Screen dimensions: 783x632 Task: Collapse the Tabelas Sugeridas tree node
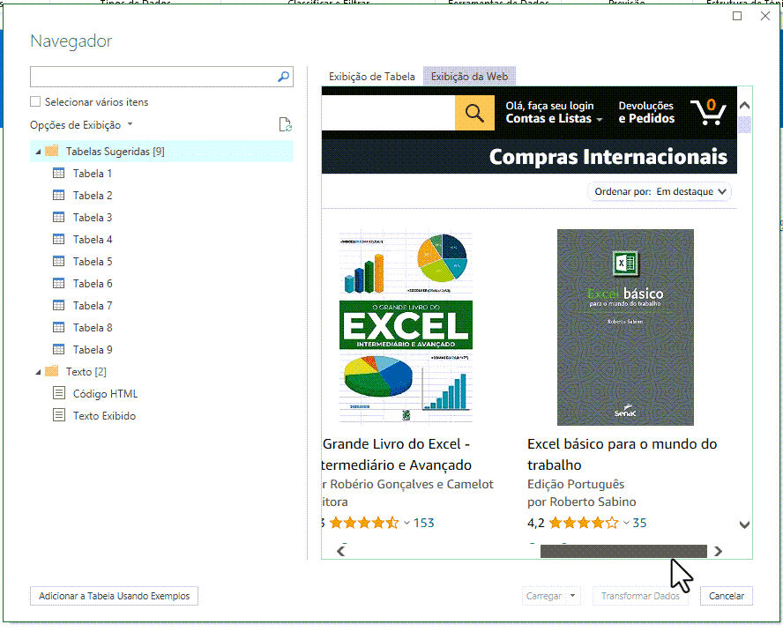pyautogui.click(x=38, y=152)
